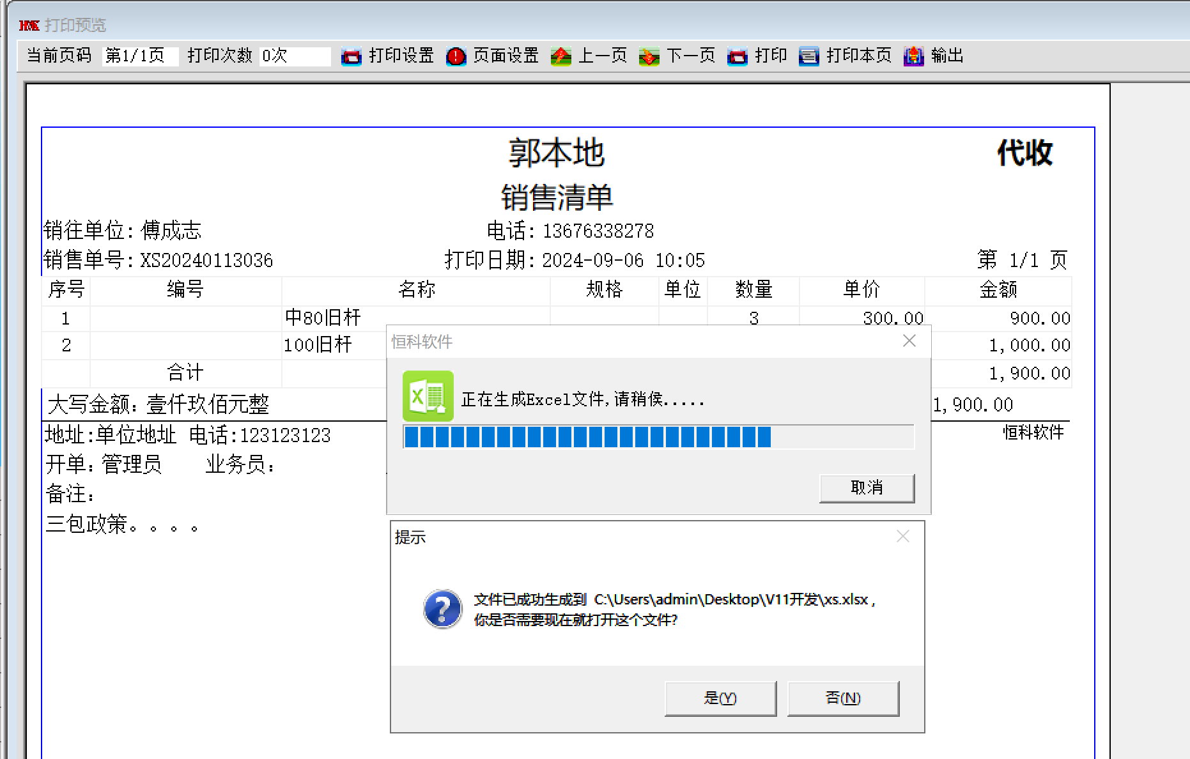
Task: Click the 单位 column header
Action: (683, 289)
